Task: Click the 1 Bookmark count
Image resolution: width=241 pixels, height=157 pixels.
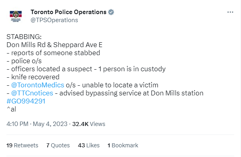Action: click(x=123, y=145)
